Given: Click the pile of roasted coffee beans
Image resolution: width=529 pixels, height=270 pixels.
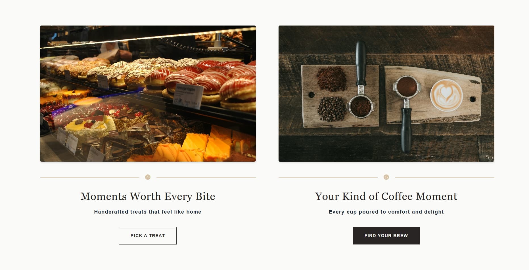Looking at the screenshot, I should [332, 109].
